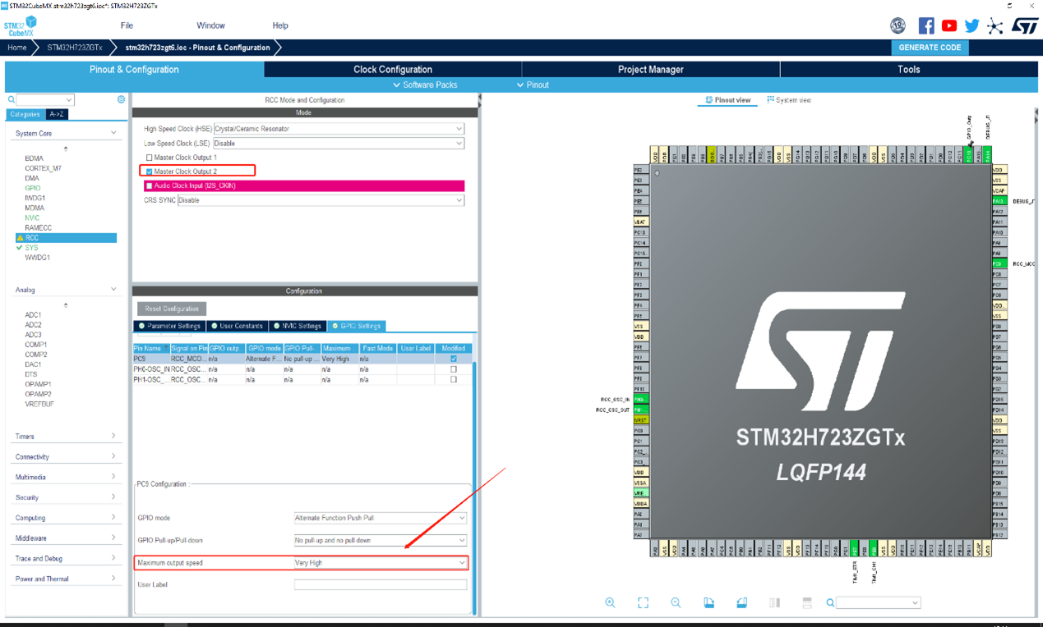Viewport: 1043px width, 627px height.
Task: Click the Pinout view icon
Action: click(x=708, y=100)
